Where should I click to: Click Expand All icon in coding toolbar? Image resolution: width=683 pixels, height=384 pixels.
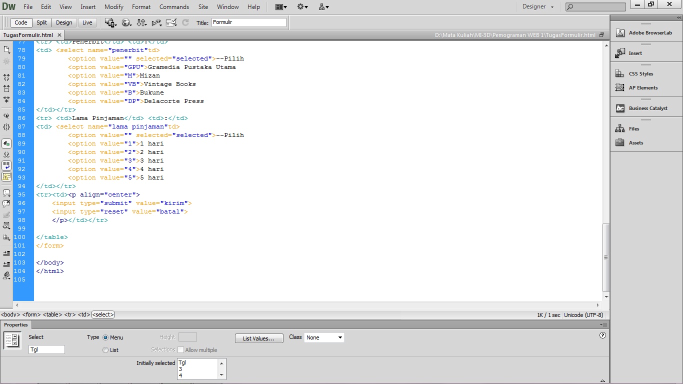pos(6,99)
